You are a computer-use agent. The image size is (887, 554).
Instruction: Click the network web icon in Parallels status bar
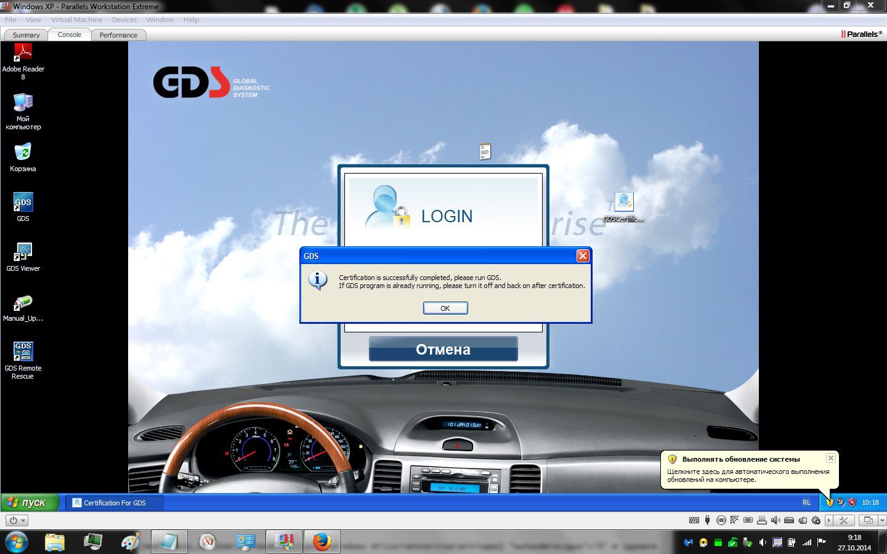pos(734,520)
